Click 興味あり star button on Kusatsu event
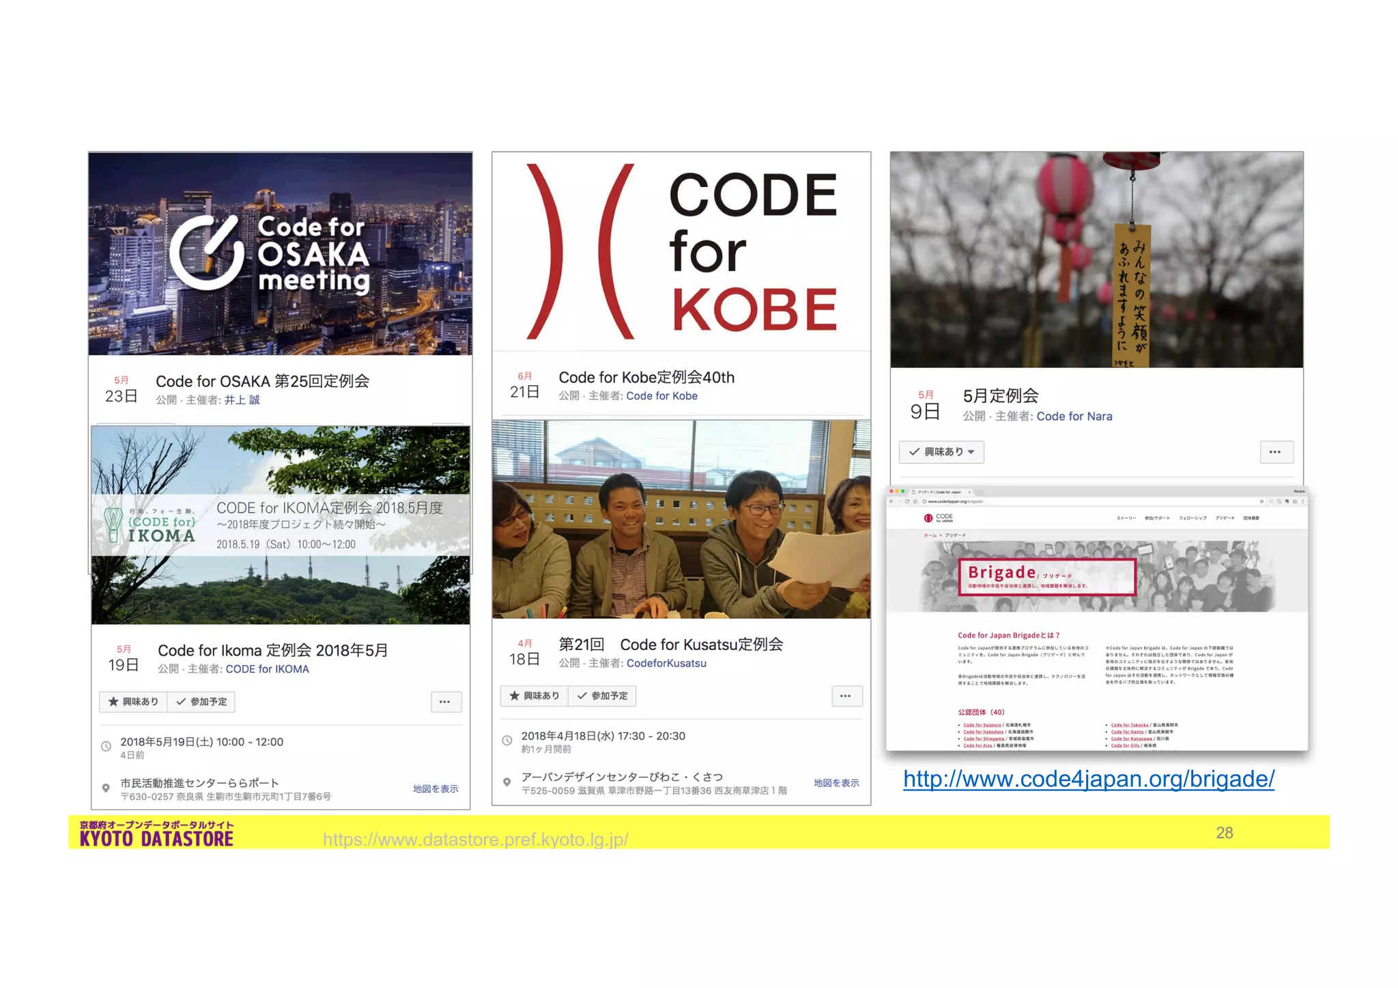 [534, 696]
